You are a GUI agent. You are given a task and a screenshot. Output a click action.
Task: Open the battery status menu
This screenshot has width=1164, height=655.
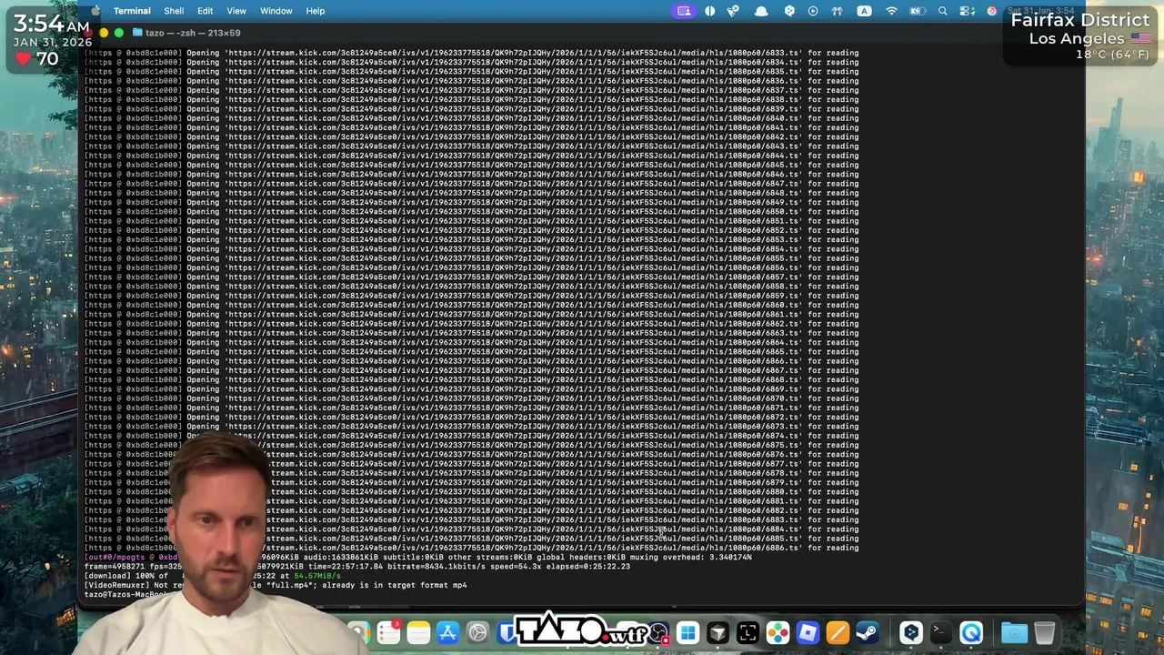tap(918, 11)
